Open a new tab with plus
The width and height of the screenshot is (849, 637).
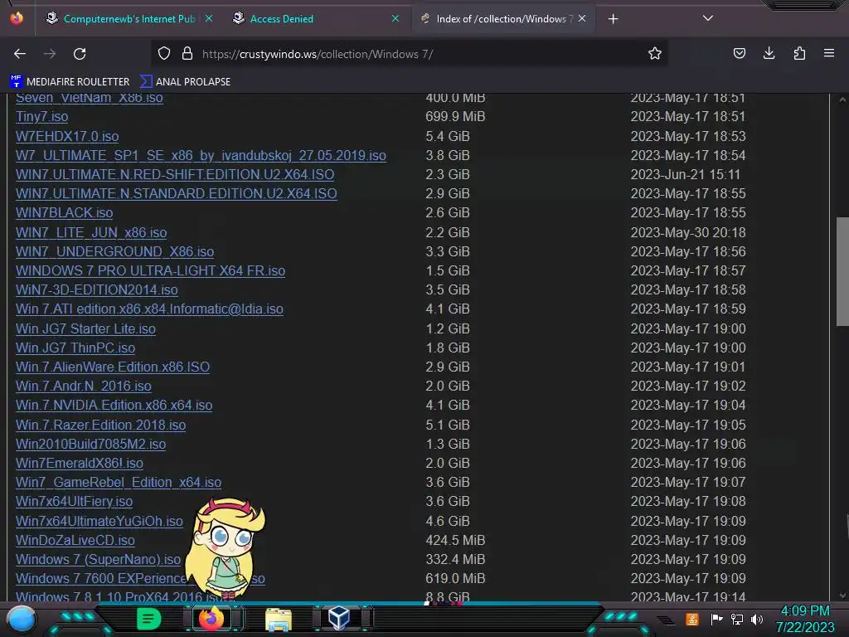click(613, 19)
